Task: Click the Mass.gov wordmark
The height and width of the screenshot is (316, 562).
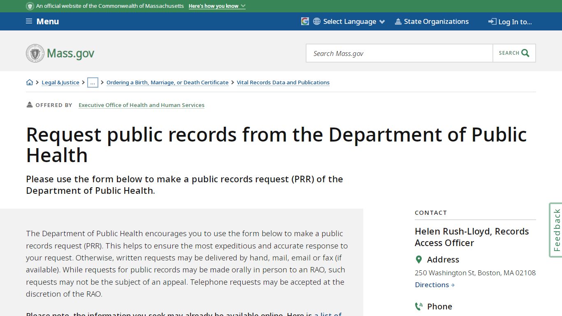Action: click(71, 53)
